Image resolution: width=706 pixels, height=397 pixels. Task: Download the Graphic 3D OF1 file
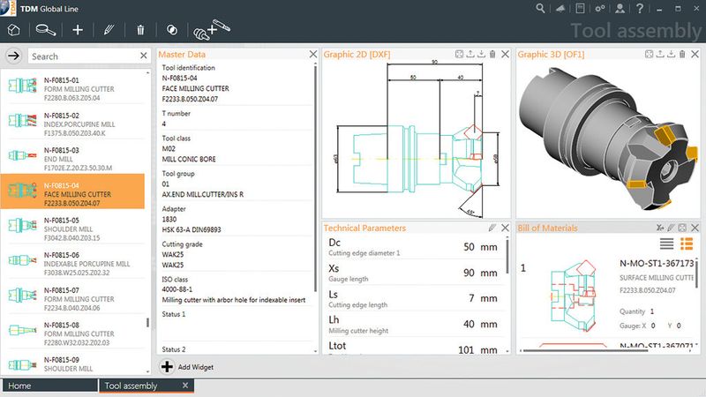671,54
